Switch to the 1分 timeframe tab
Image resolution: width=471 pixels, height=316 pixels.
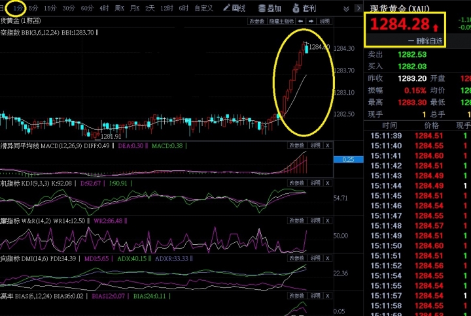18,8
